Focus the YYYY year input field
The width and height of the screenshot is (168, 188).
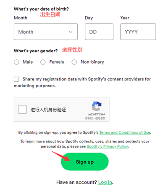coord(138,32)
